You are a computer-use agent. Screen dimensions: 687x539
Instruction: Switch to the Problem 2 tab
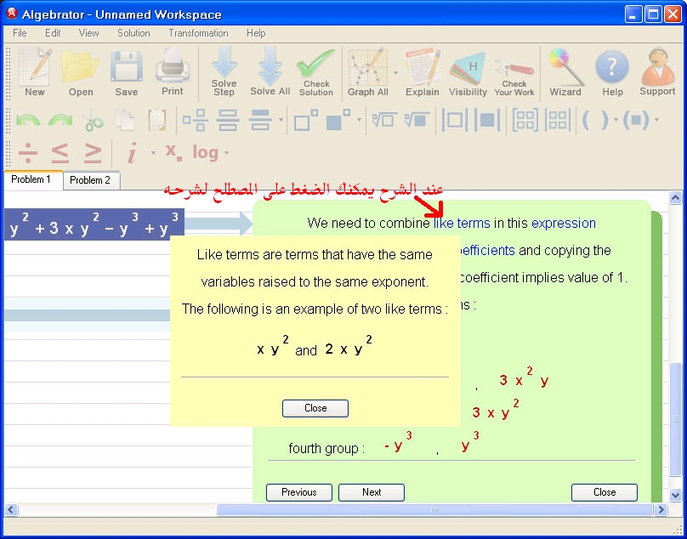coord(90,180)
